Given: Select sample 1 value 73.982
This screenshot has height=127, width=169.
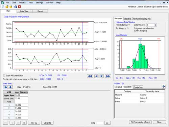Looking at the screenshot, I should coord(21,105).
